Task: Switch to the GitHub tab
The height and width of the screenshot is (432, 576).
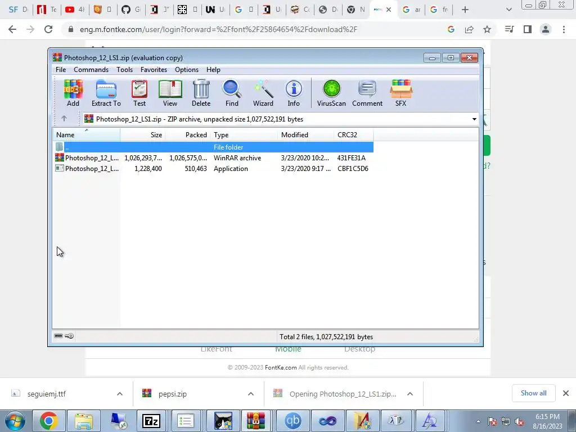Action: coord(130,10)
